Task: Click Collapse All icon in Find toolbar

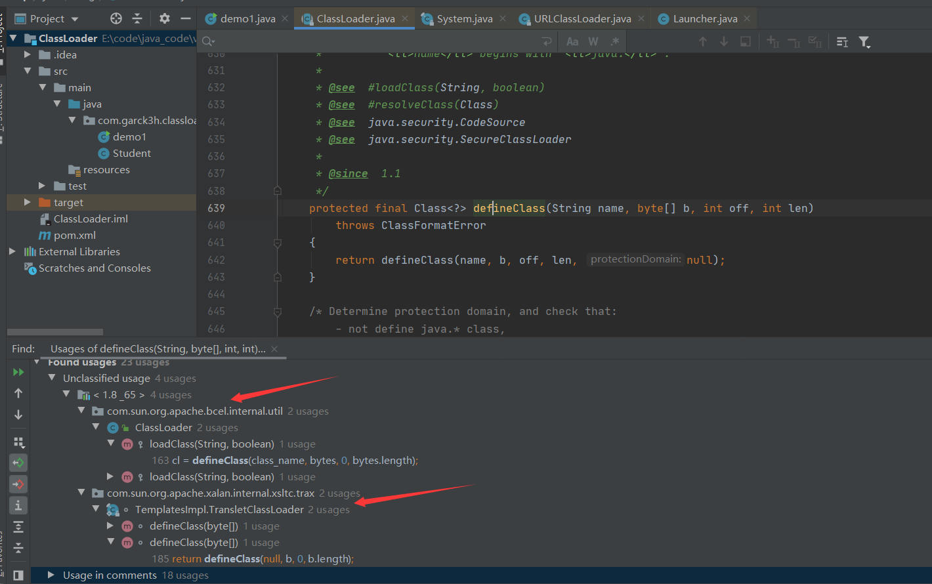Action: point(18,547)
